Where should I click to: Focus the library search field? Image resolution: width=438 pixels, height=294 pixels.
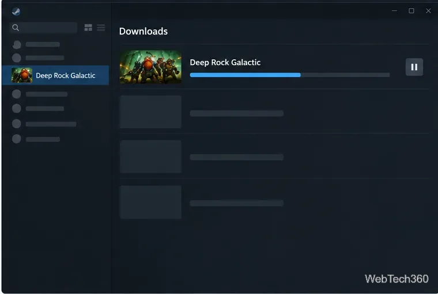point(43,28)
